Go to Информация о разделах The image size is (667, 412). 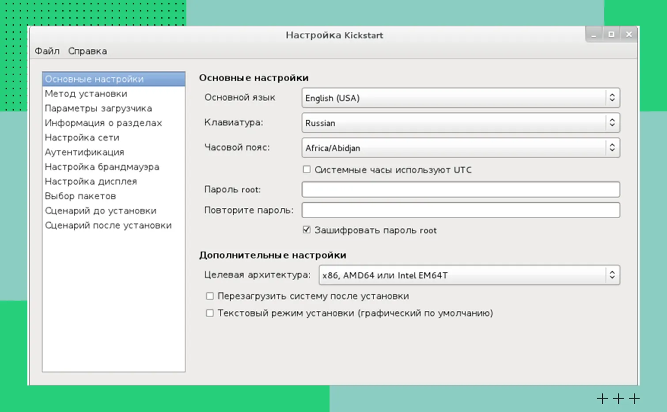(103, 123)
